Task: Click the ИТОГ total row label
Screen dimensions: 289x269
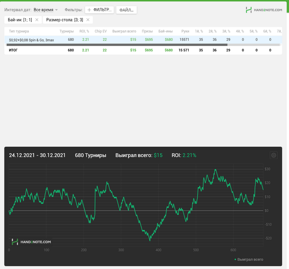Action: (13, 50)
